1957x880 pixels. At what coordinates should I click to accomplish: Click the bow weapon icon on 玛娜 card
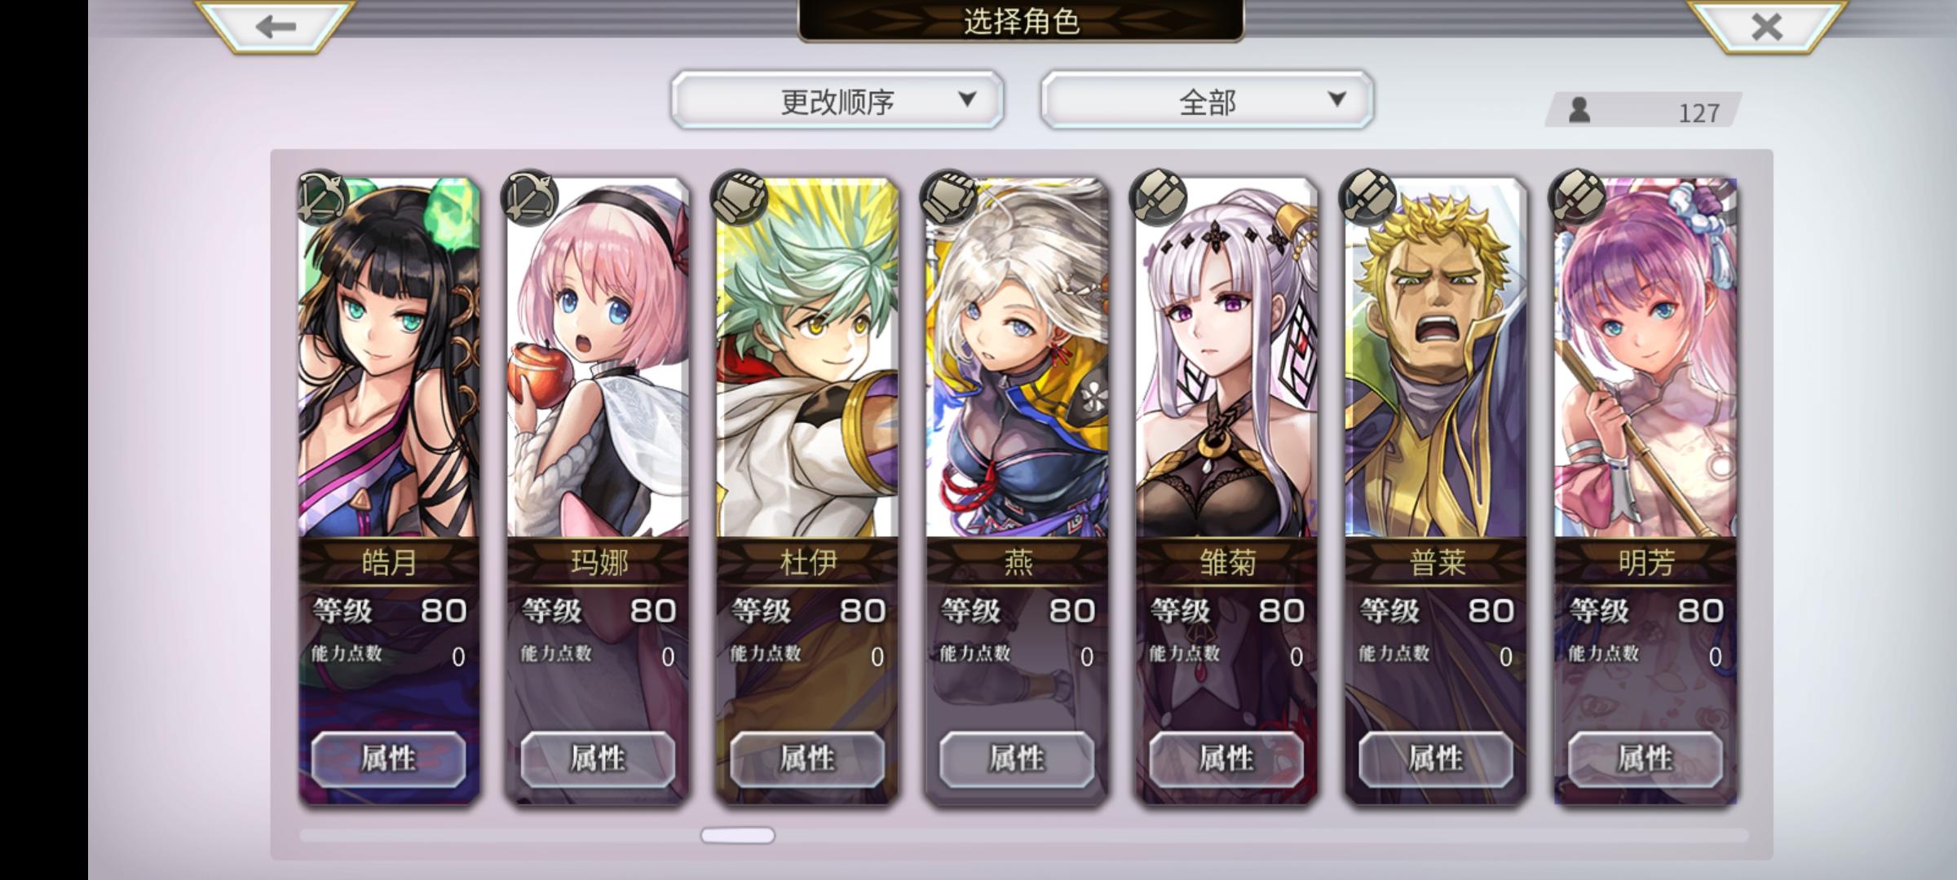(x=531, y=197)
